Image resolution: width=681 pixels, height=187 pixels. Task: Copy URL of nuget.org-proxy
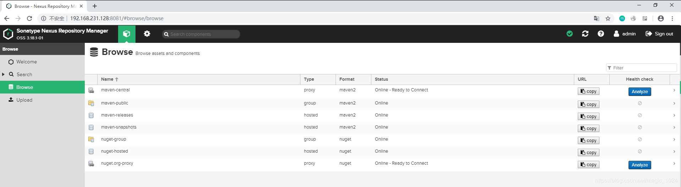click(x=588, y=165)
